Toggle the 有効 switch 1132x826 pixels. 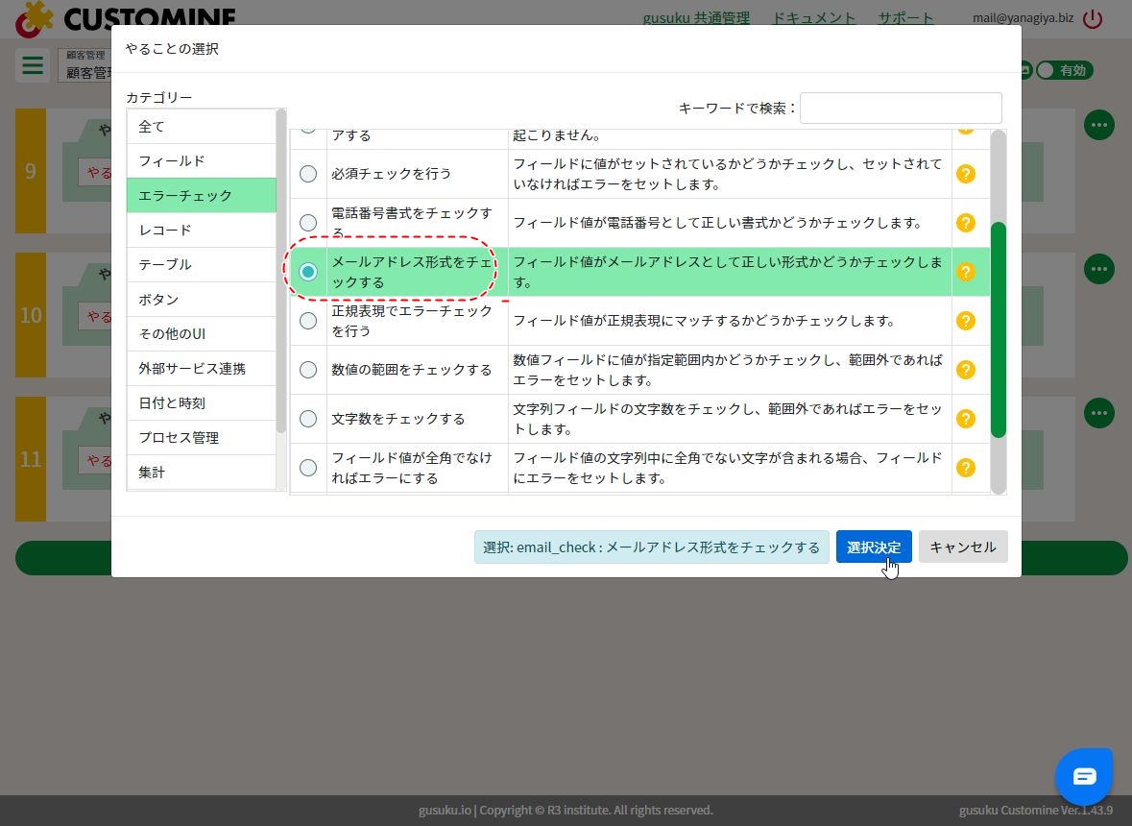[1064, 70]
